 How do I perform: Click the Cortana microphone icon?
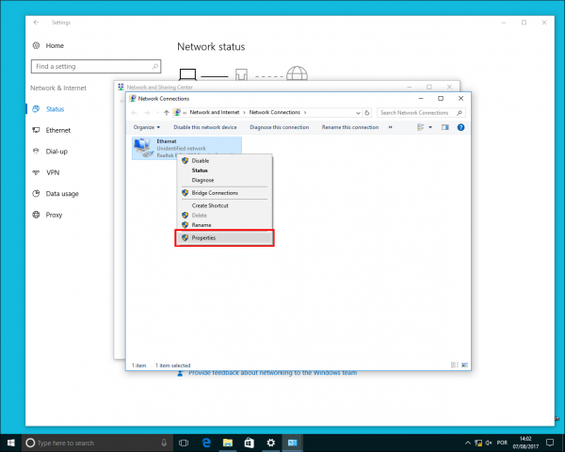pyautogui.click(x=164, y=443)
